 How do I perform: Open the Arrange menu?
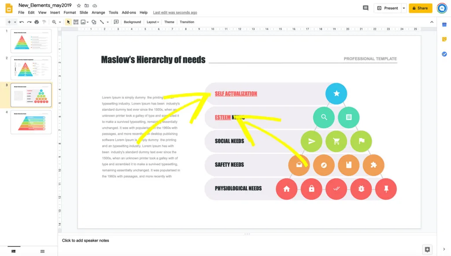[98, 12]
